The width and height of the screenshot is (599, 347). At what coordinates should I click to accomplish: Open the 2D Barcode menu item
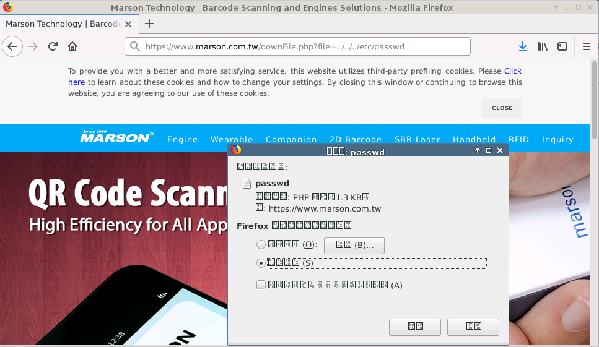pos(356,139)
